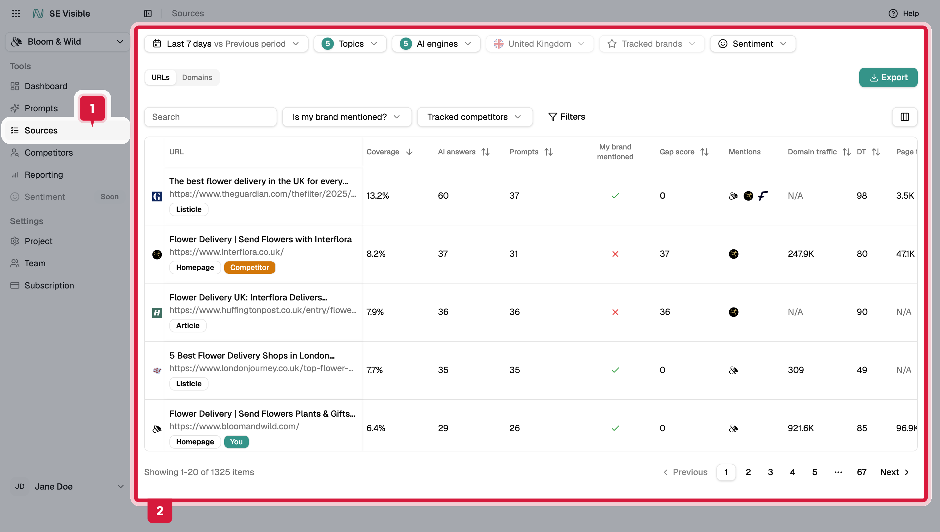Open the Tracked competitors dropdown

click(x=475, y=117)
